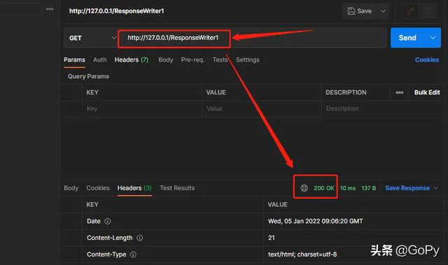Show info for the Content-Length header
The height and width of the screenshot is (265, 448).
(x=140, y=238)
